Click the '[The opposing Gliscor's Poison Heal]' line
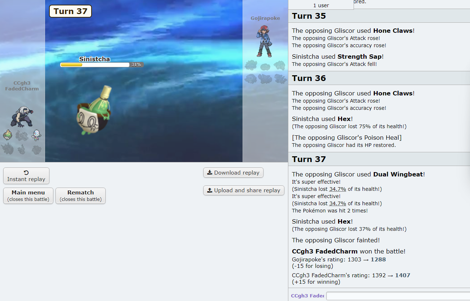470x301 pixels. [347, 138]
